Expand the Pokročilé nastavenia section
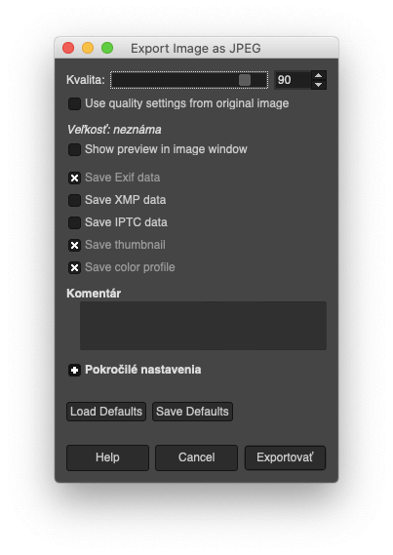Screen dimensions: 393x555 coord(74,371)
